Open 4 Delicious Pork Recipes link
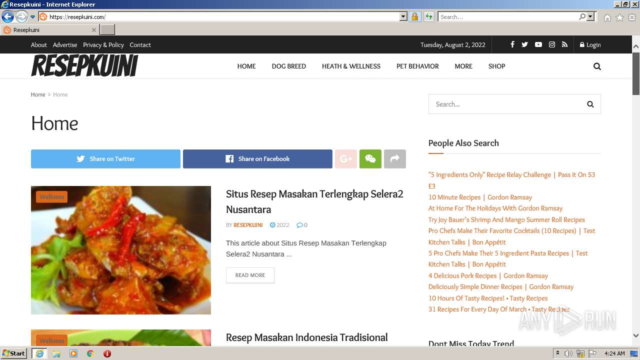Viewport: 640px width, 360px height. pyautogui.click(x=488, y=275)
